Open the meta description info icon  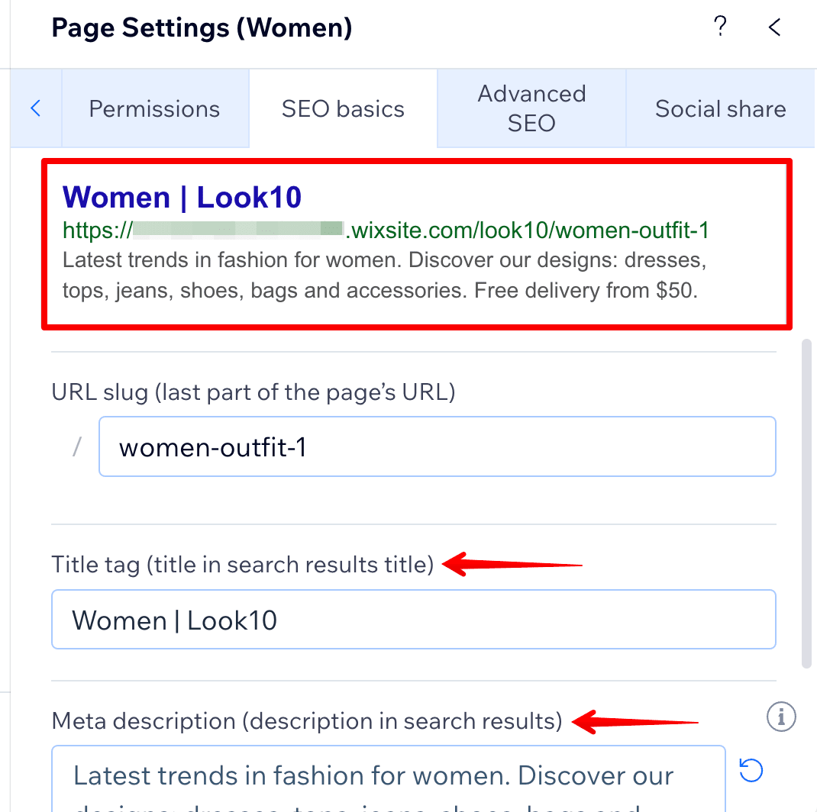[x=781, y=717]
